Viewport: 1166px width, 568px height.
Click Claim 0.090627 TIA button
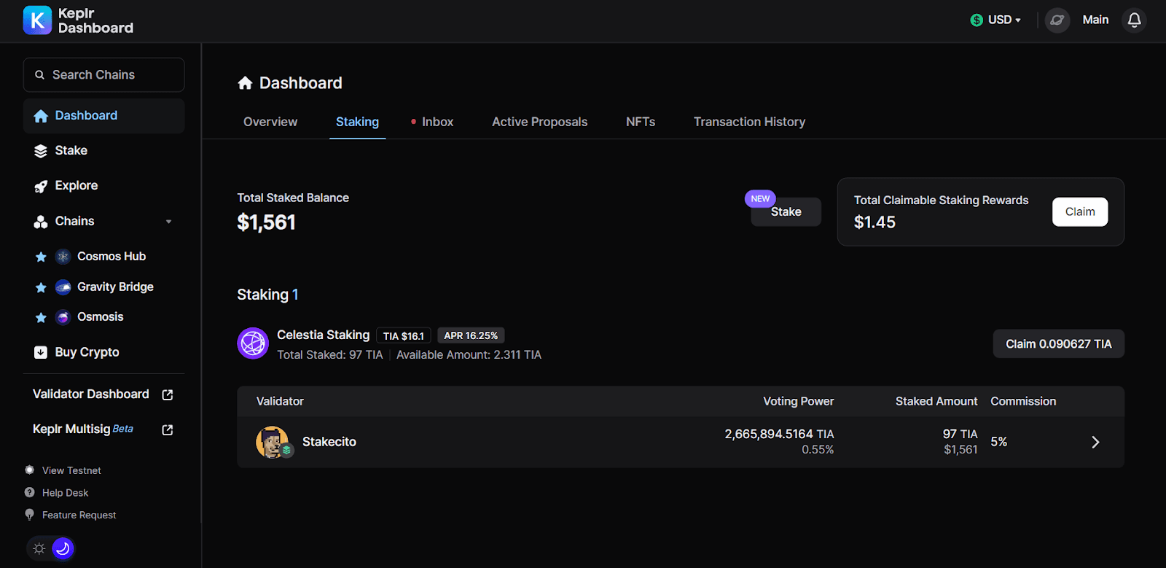click(x=1058, y=344)
